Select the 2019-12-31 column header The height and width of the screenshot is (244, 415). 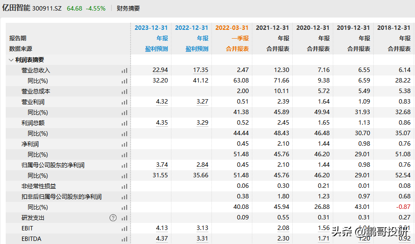(x=353, y=28)
